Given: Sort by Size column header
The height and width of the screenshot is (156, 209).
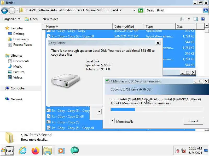Looking at the screenshot, I should [186, 27].
